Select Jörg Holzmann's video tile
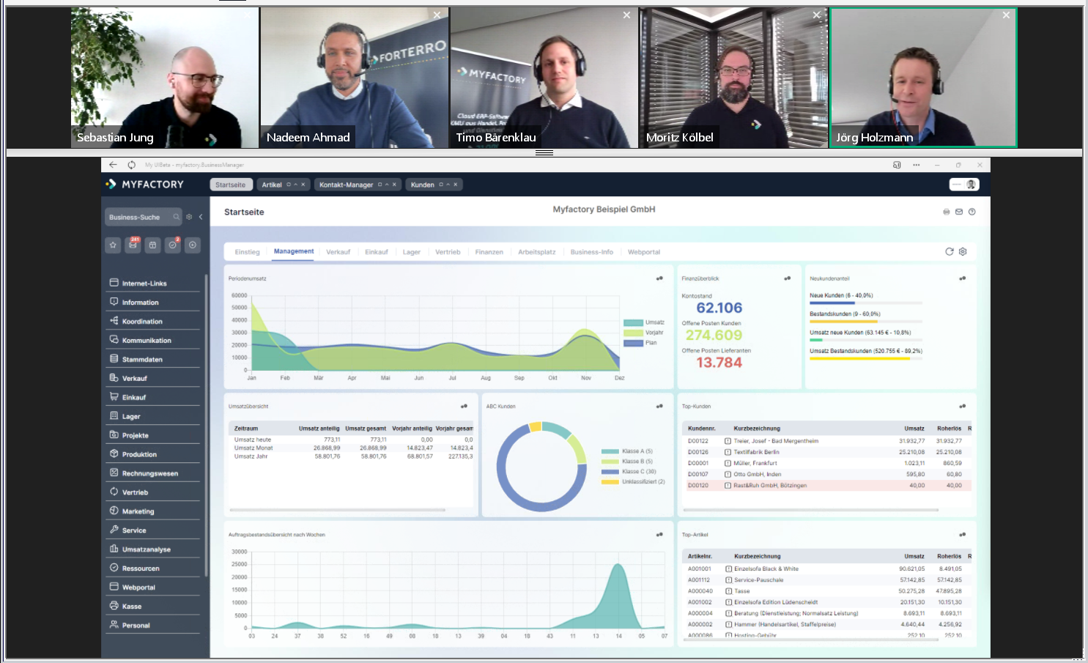Image resolution: width=1088 pixels, height=663 pixels. (923, 78)
